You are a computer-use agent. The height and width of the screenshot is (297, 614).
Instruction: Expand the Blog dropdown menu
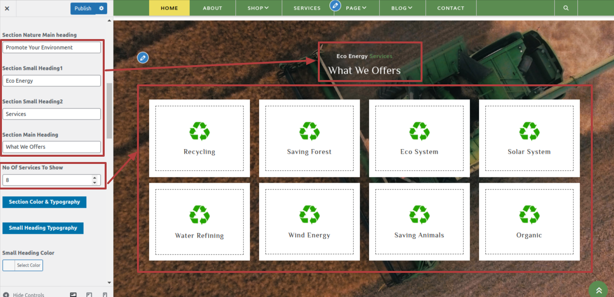point(402,8)
